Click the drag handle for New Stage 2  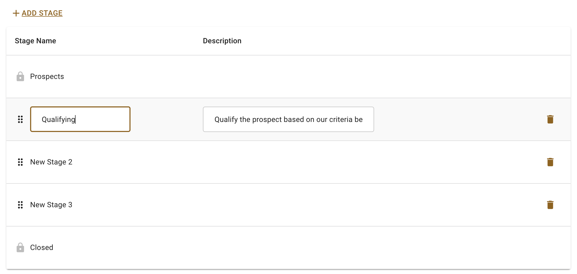click(20, 162)
